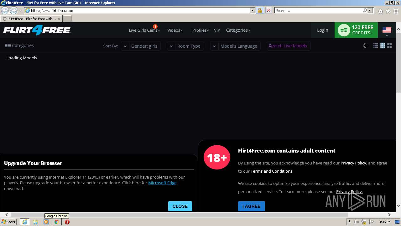Click the browser Forward button
The image size is (401, 226).
[13, 10]
